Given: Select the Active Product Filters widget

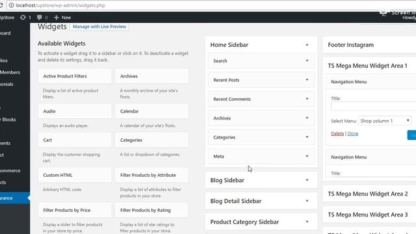Looking at the screenshot, I should (x=75, y=76).
